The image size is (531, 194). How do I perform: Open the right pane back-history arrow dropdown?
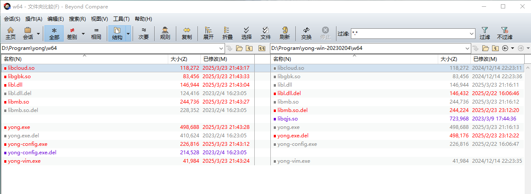tap(512, 48)
